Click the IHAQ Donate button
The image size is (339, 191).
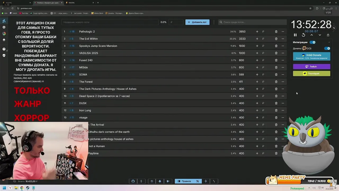point(311,56)
